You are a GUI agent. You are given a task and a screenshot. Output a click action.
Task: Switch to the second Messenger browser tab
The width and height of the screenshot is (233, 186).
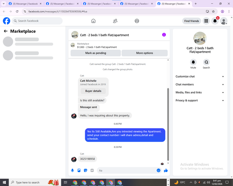coord(62,4)
